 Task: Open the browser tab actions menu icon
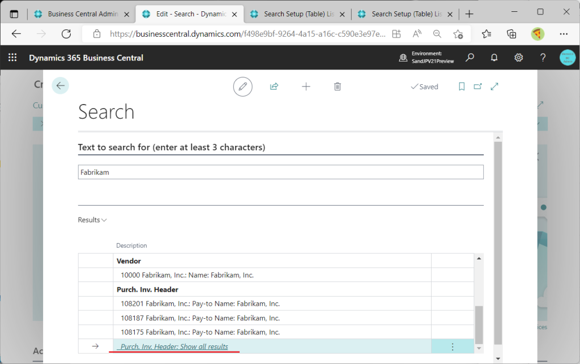(14, 14)
